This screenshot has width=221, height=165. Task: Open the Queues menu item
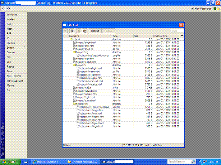[x=11, y=52]
